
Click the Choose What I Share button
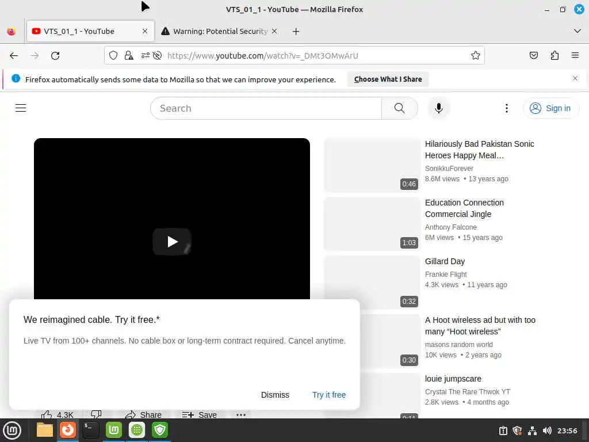point(388,79)
